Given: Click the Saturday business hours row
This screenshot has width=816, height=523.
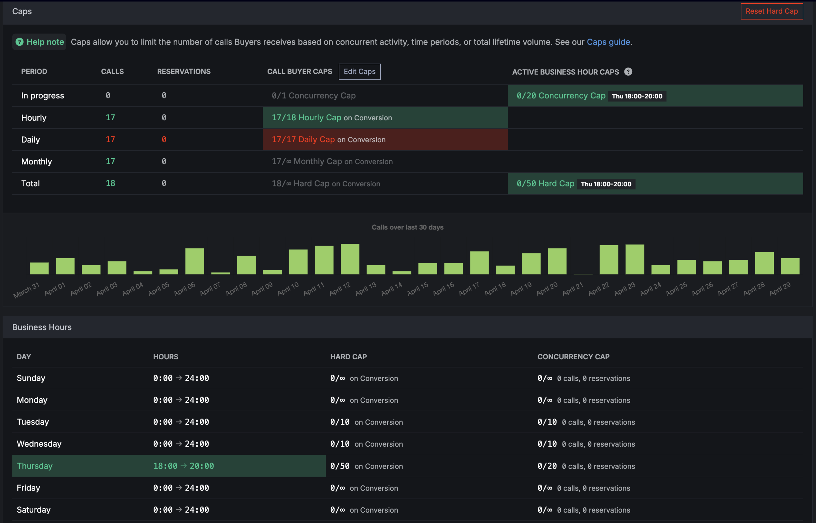Looking at the screenshot, I should pos(407,510).
